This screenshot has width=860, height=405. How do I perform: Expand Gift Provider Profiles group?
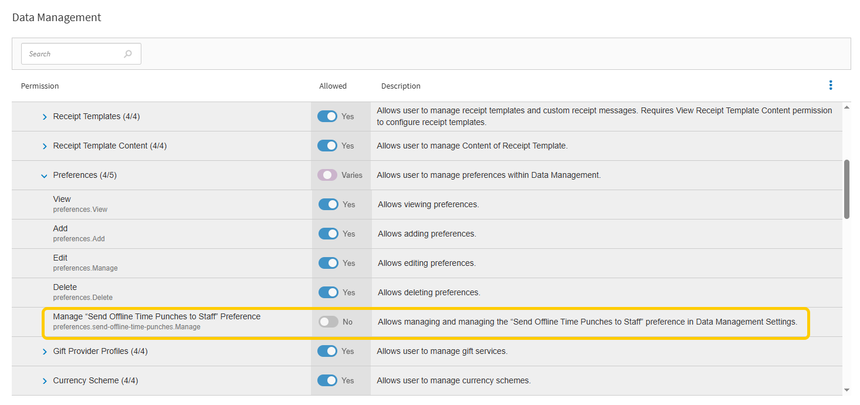coord(45,352)
